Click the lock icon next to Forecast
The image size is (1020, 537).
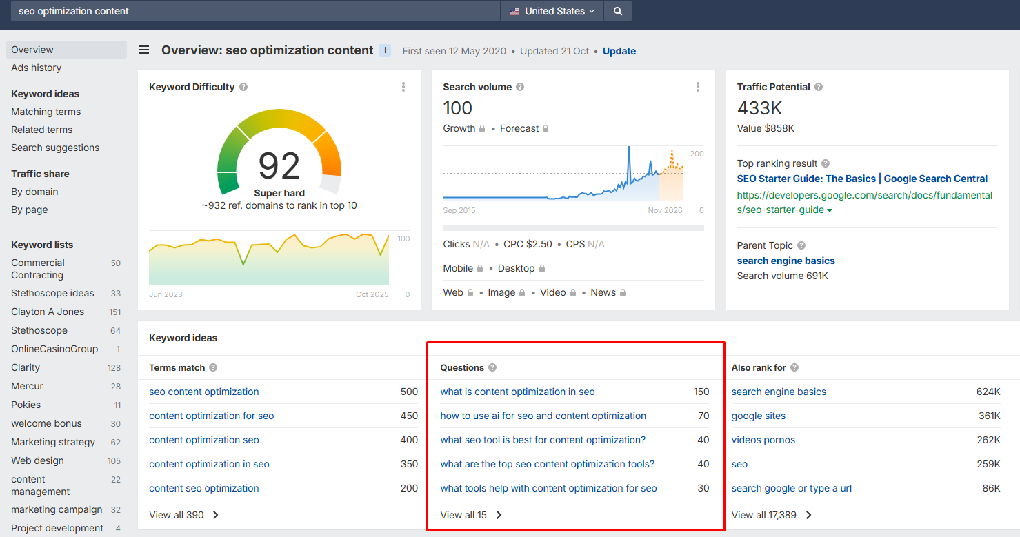pos(546,128)
